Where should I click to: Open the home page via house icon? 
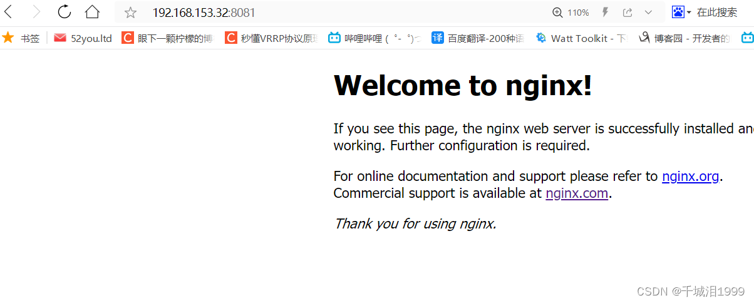(x=92, y=12)
